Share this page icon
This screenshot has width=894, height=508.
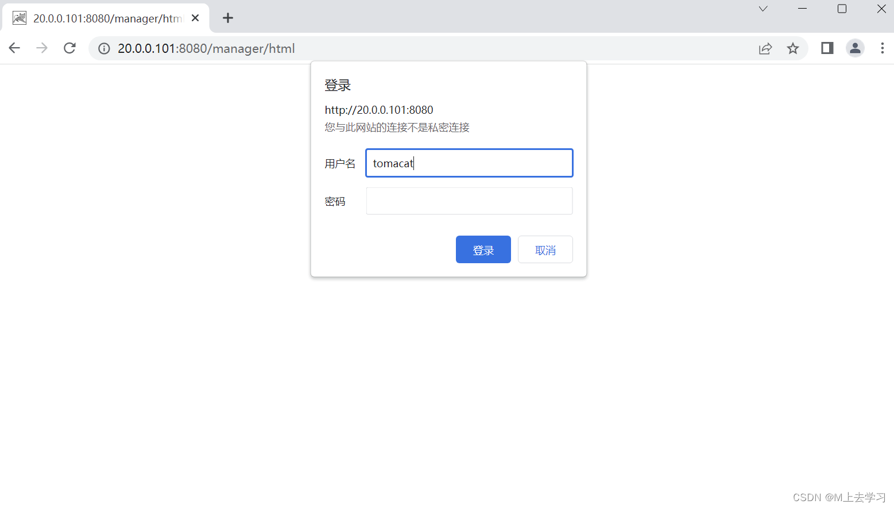765,49
